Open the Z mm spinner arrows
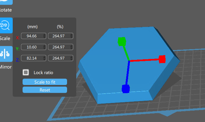This screenshot has height=122, width=205. pyautogui.click(x=44, y=58)
